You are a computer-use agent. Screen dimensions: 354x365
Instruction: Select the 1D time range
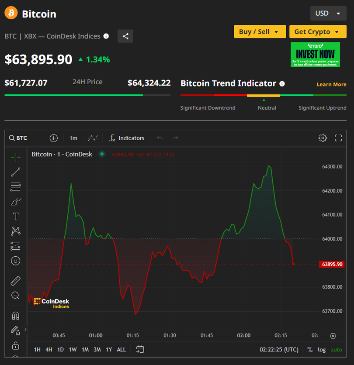pos(60,349)
